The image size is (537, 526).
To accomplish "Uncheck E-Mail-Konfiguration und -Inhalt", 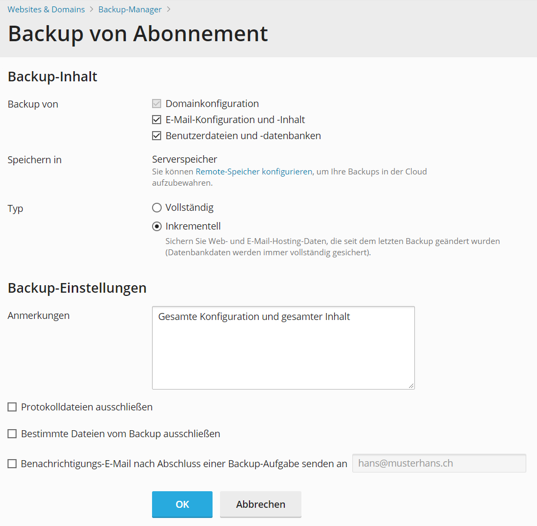I will pyautogui.click(x=157, y=120).
